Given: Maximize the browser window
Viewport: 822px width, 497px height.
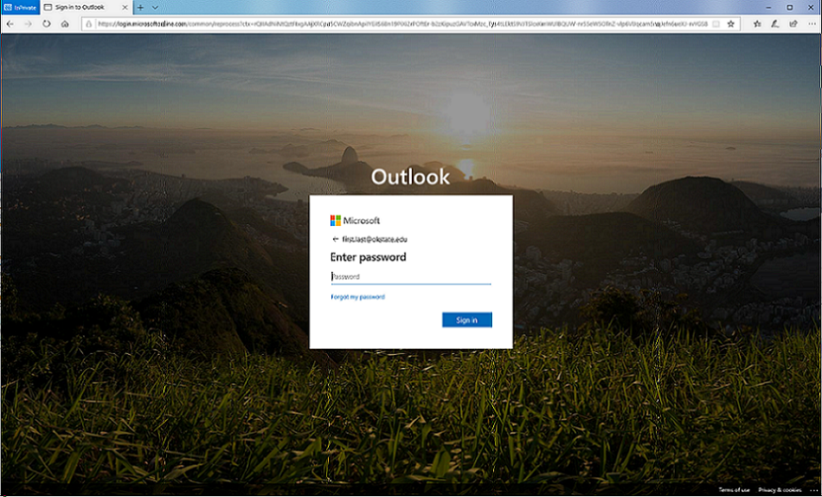Looking at the screenshot, I should pyautogui.click(x=789, y=7).
